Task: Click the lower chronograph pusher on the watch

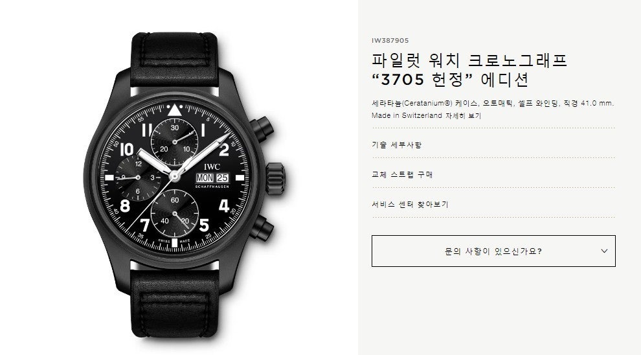Action: (262, 228)
